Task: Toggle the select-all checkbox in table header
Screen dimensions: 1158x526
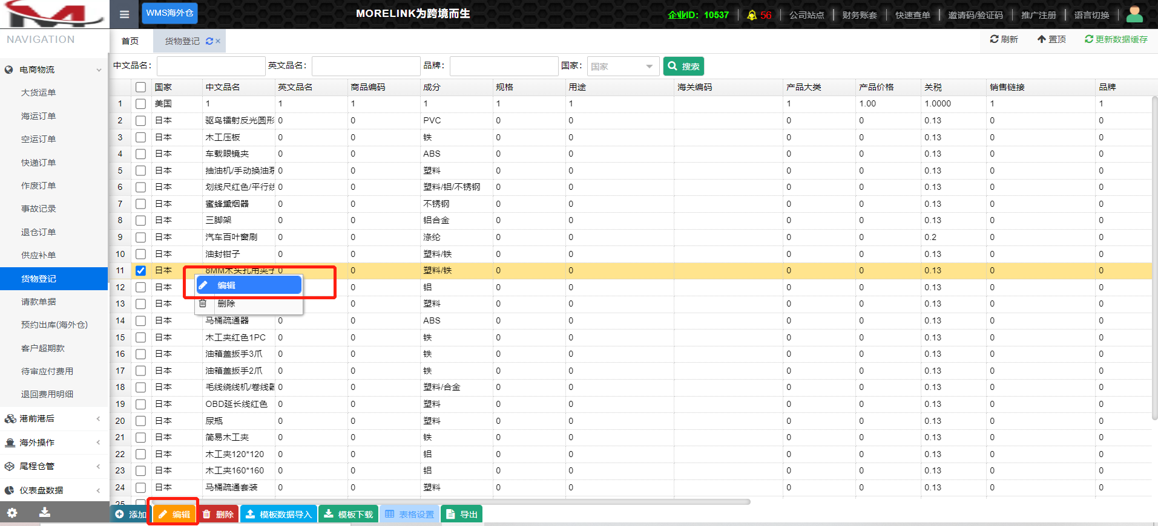Action: [x=140, y=87]
